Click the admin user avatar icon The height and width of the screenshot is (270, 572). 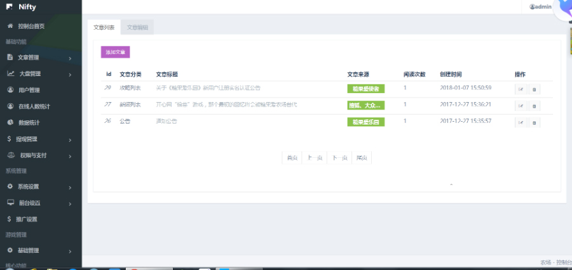point(532,7)
